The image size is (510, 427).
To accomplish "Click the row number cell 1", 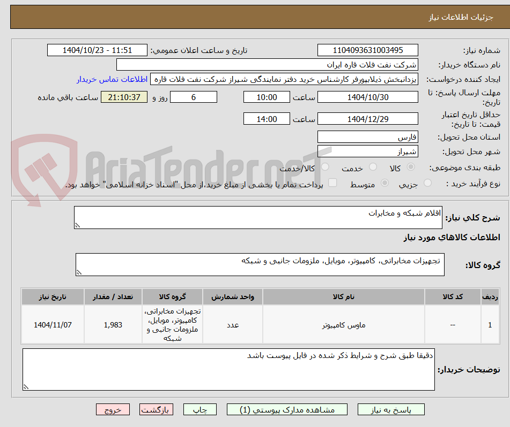I will click(x=490, y=324).
